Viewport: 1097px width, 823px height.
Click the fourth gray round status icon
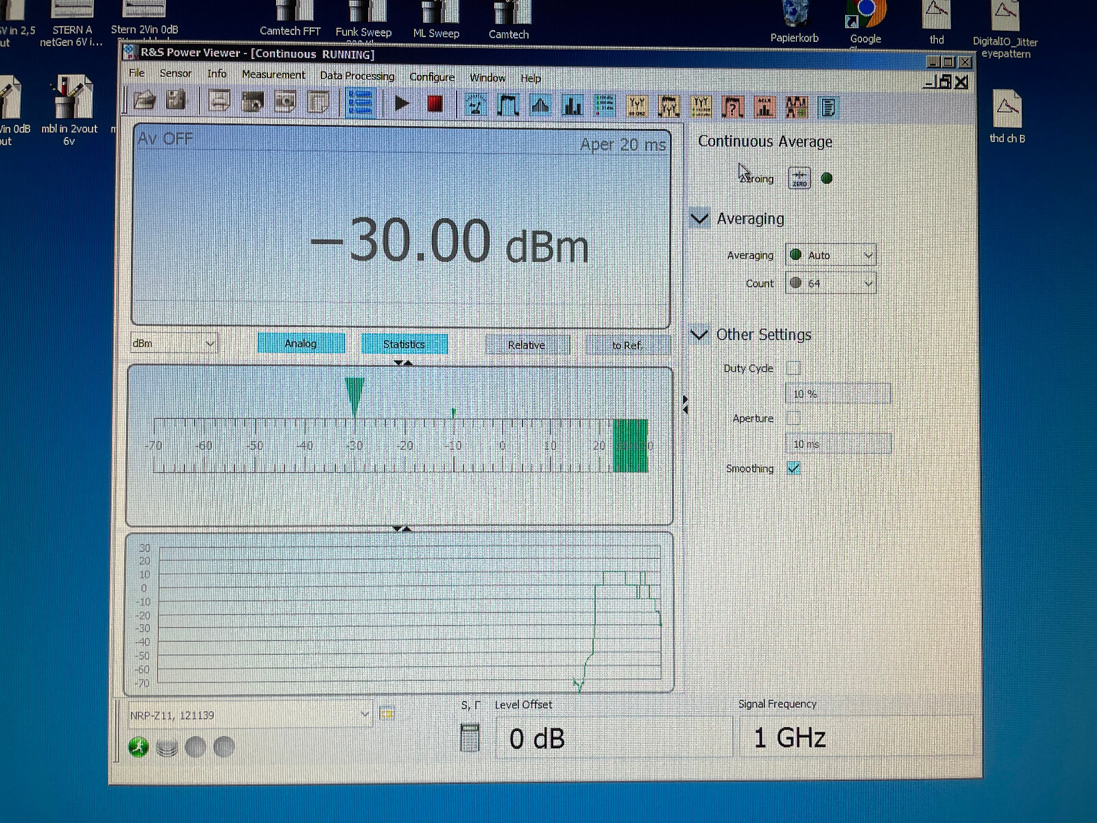click(x=224, y=747)
